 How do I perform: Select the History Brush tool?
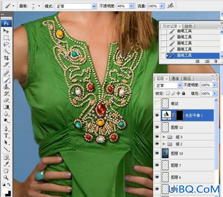coord(6,94)
